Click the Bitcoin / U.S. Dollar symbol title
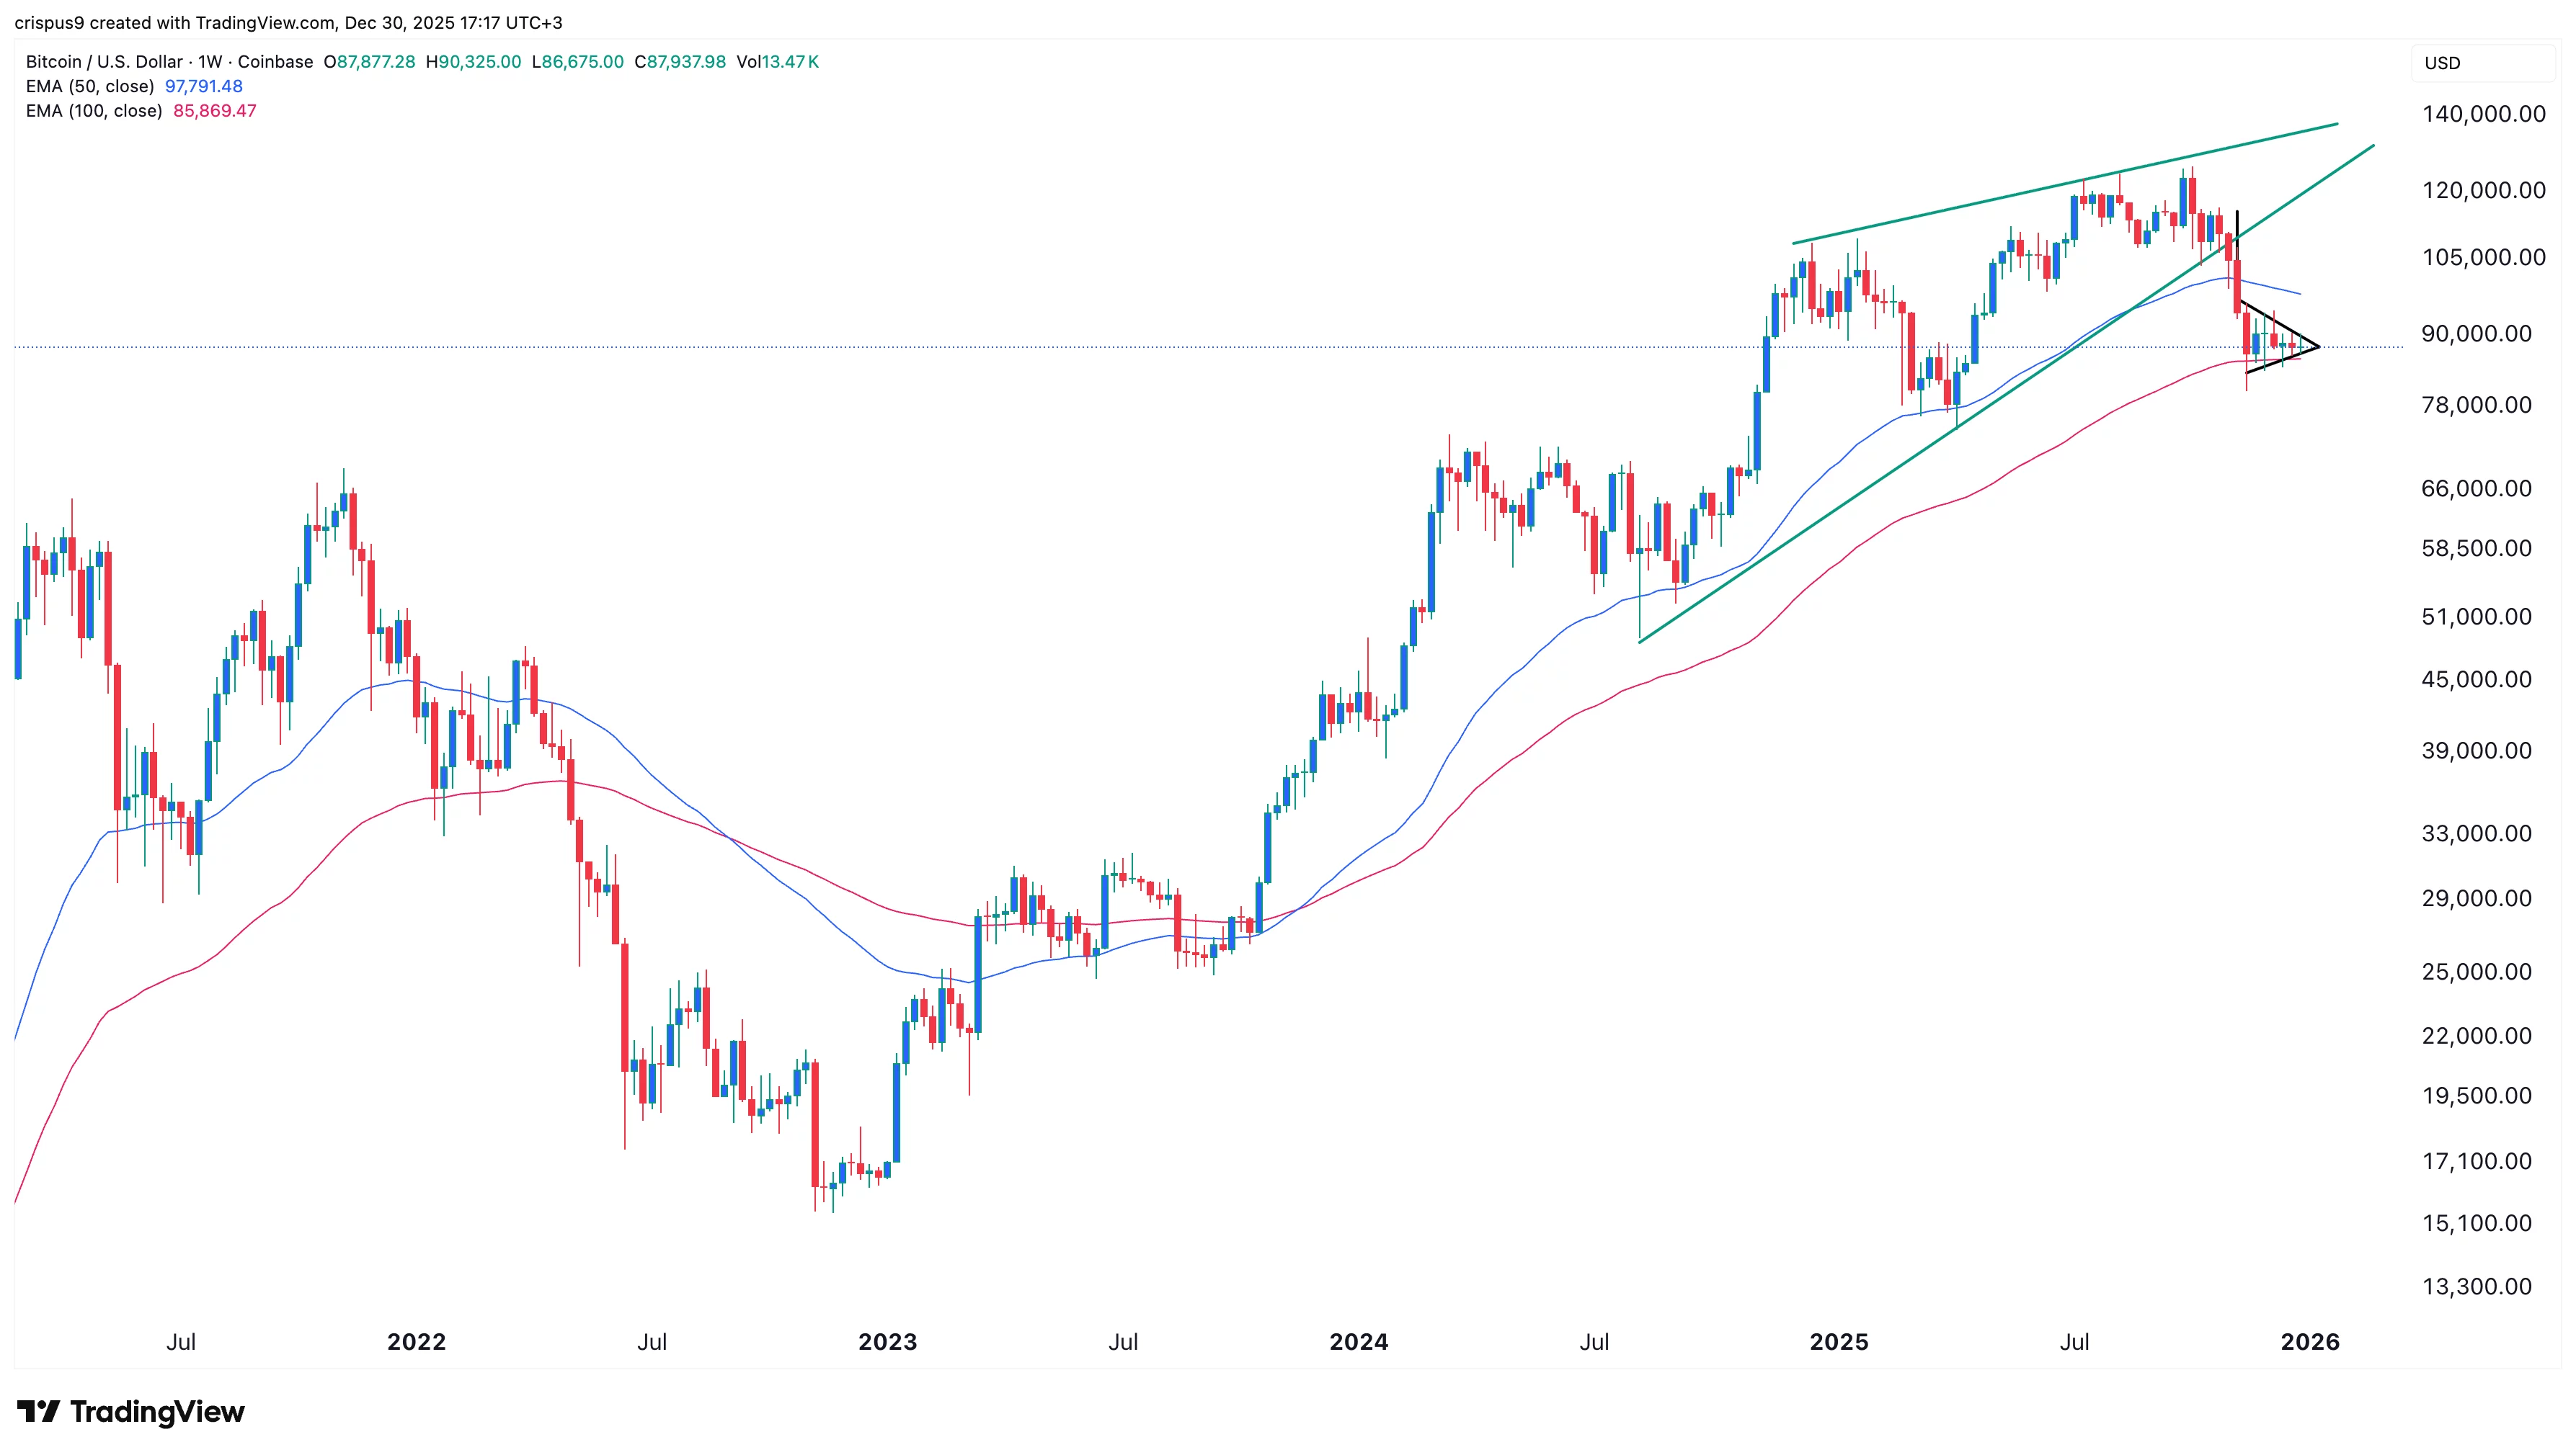This screenshot has height=1455, width=2576. click(104, 62)
